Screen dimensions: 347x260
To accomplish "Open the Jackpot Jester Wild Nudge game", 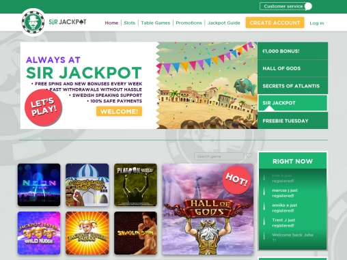I will coord(39,233).
